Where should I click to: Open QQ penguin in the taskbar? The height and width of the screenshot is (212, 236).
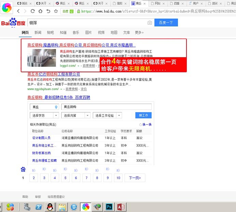pyautogui.click(x=50, y=207)
